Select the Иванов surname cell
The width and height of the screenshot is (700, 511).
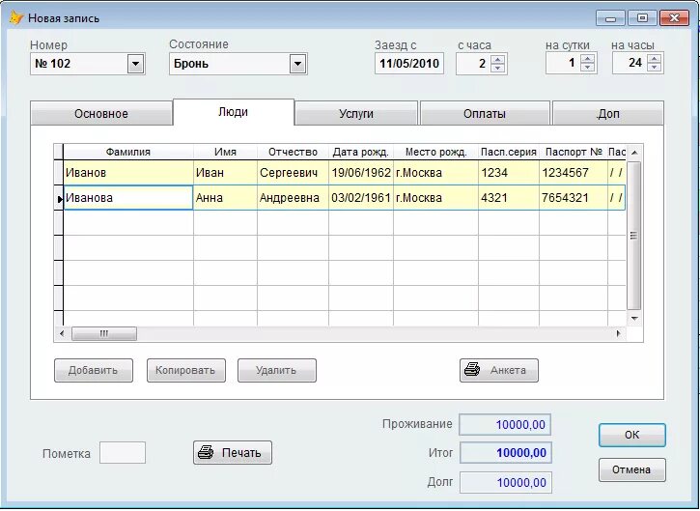click(x=128, y=172)
